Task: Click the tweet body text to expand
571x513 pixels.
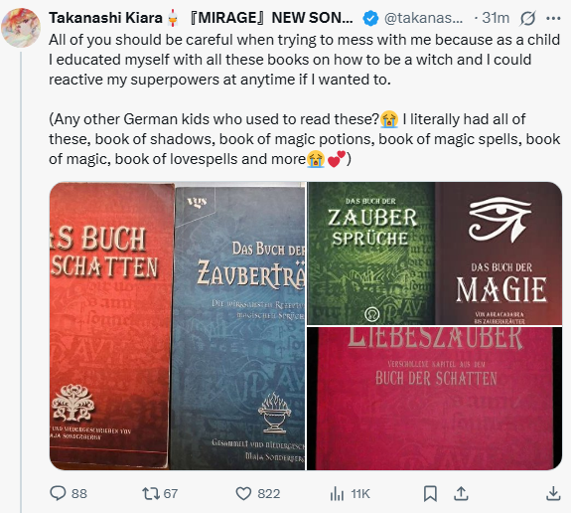Action: (305, 99)
